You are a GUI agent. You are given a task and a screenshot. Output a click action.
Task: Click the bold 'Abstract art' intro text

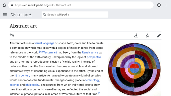point(17,43)
